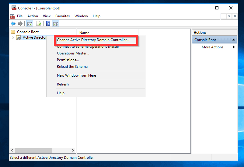Open the View menu

pos(47,16)
